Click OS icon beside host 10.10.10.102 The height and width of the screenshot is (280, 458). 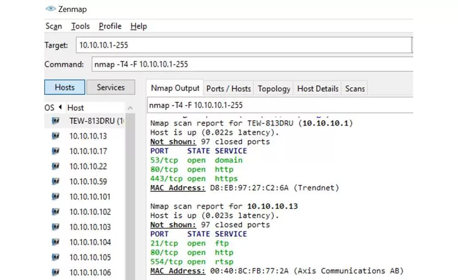pos(55,212)
